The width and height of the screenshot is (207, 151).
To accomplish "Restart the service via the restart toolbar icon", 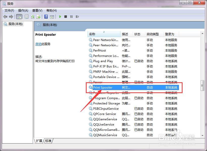I will [77, 17].
